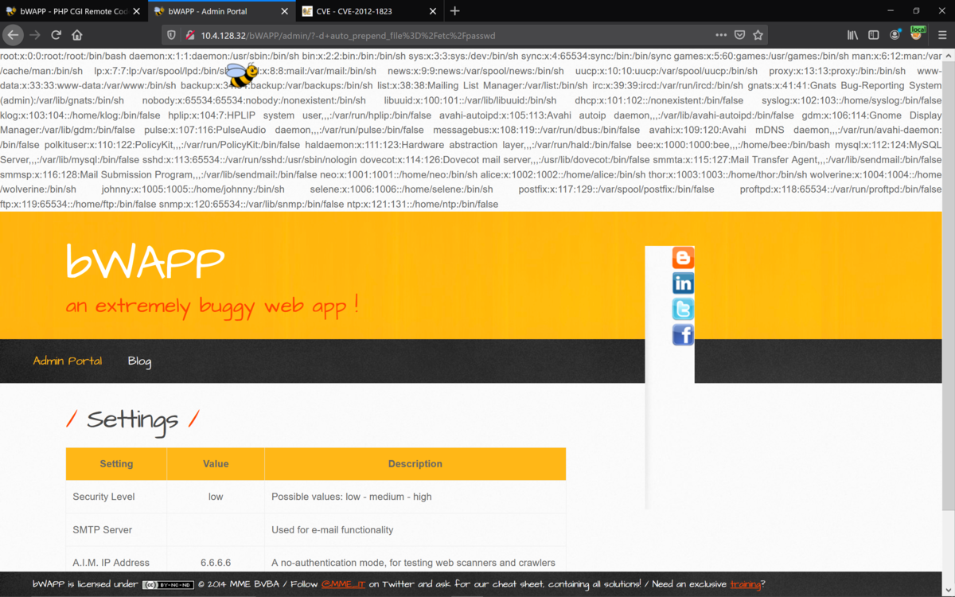
Task: Follow the training link in footer
Action: pyautogui.click(x=746, y=584)
